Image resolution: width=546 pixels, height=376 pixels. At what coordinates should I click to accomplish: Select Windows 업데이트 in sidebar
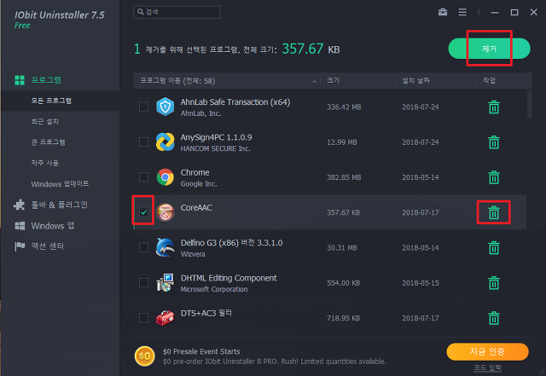tap(60, 184)
